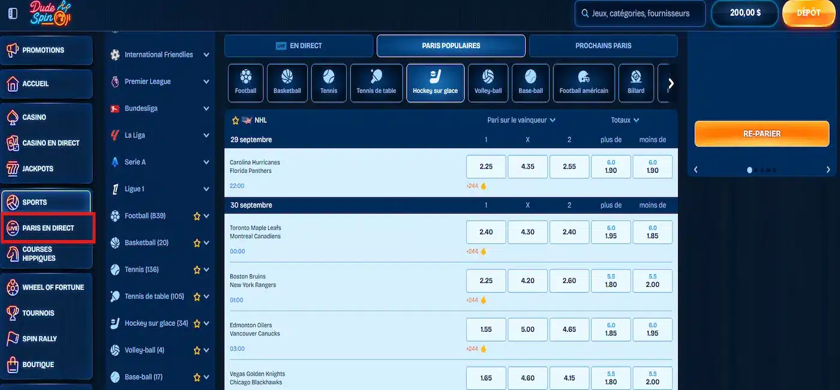Open the Pari sur le vainqueur dropdown
This screenshot has height=390, width=840.
point(521,120)
